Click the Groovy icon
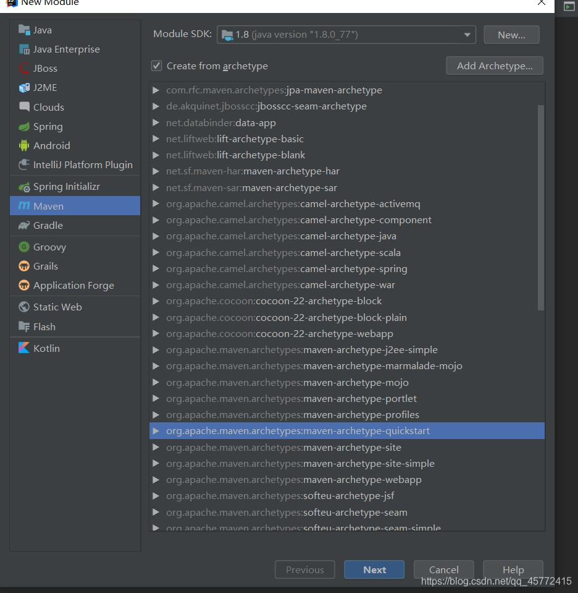 (24, 247)
